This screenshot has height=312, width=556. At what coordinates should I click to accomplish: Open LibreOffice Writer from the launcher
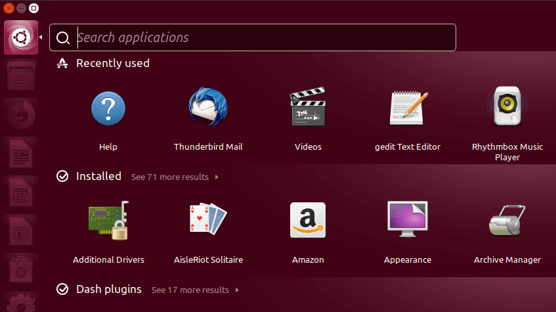pyautogui.click(x=21, y=153)
